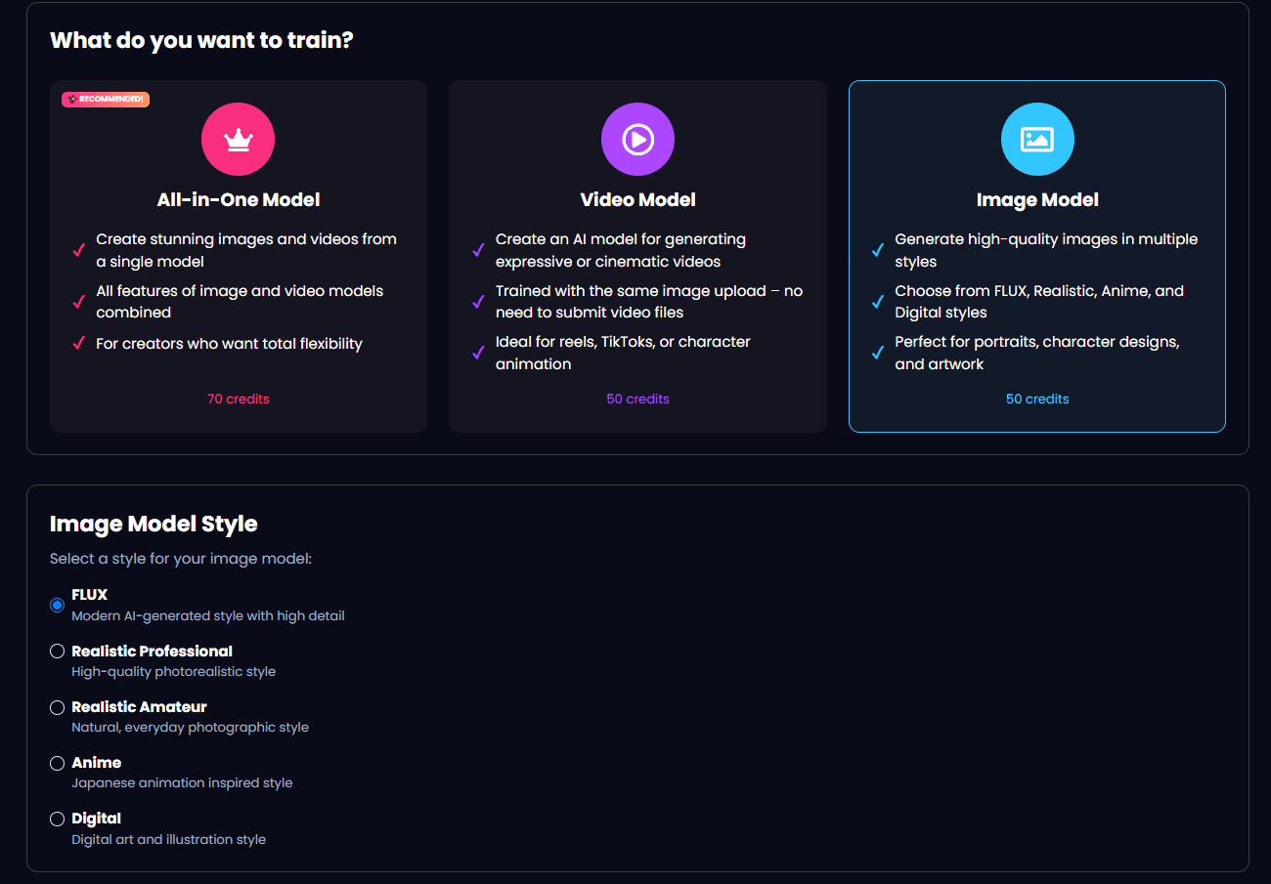This screenshot has width=1271, height=884.
Task: Pick the Anime style option
Action: [x=57, y=762]
